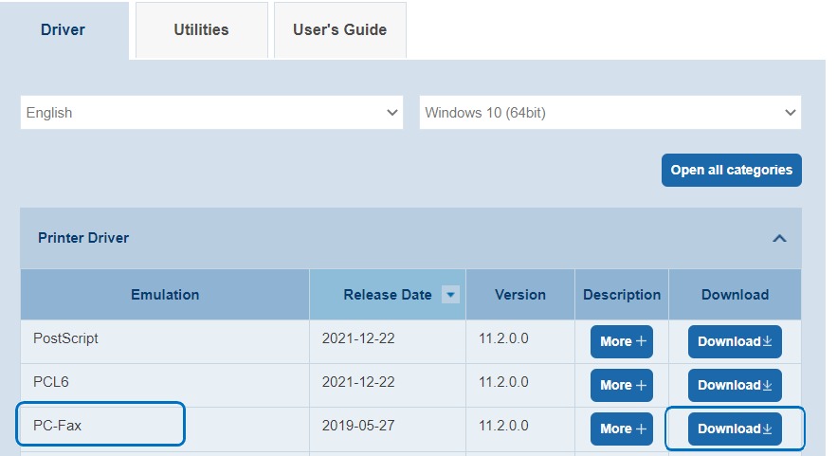
Task: Click the Printer Driver section title
Action: 83,238
